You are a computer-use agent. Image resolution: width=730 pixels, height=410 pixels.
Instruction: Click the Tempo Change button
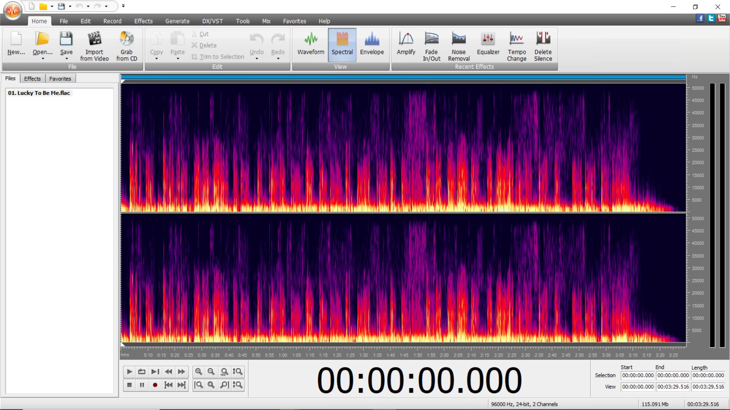click(x=516, y=46)
